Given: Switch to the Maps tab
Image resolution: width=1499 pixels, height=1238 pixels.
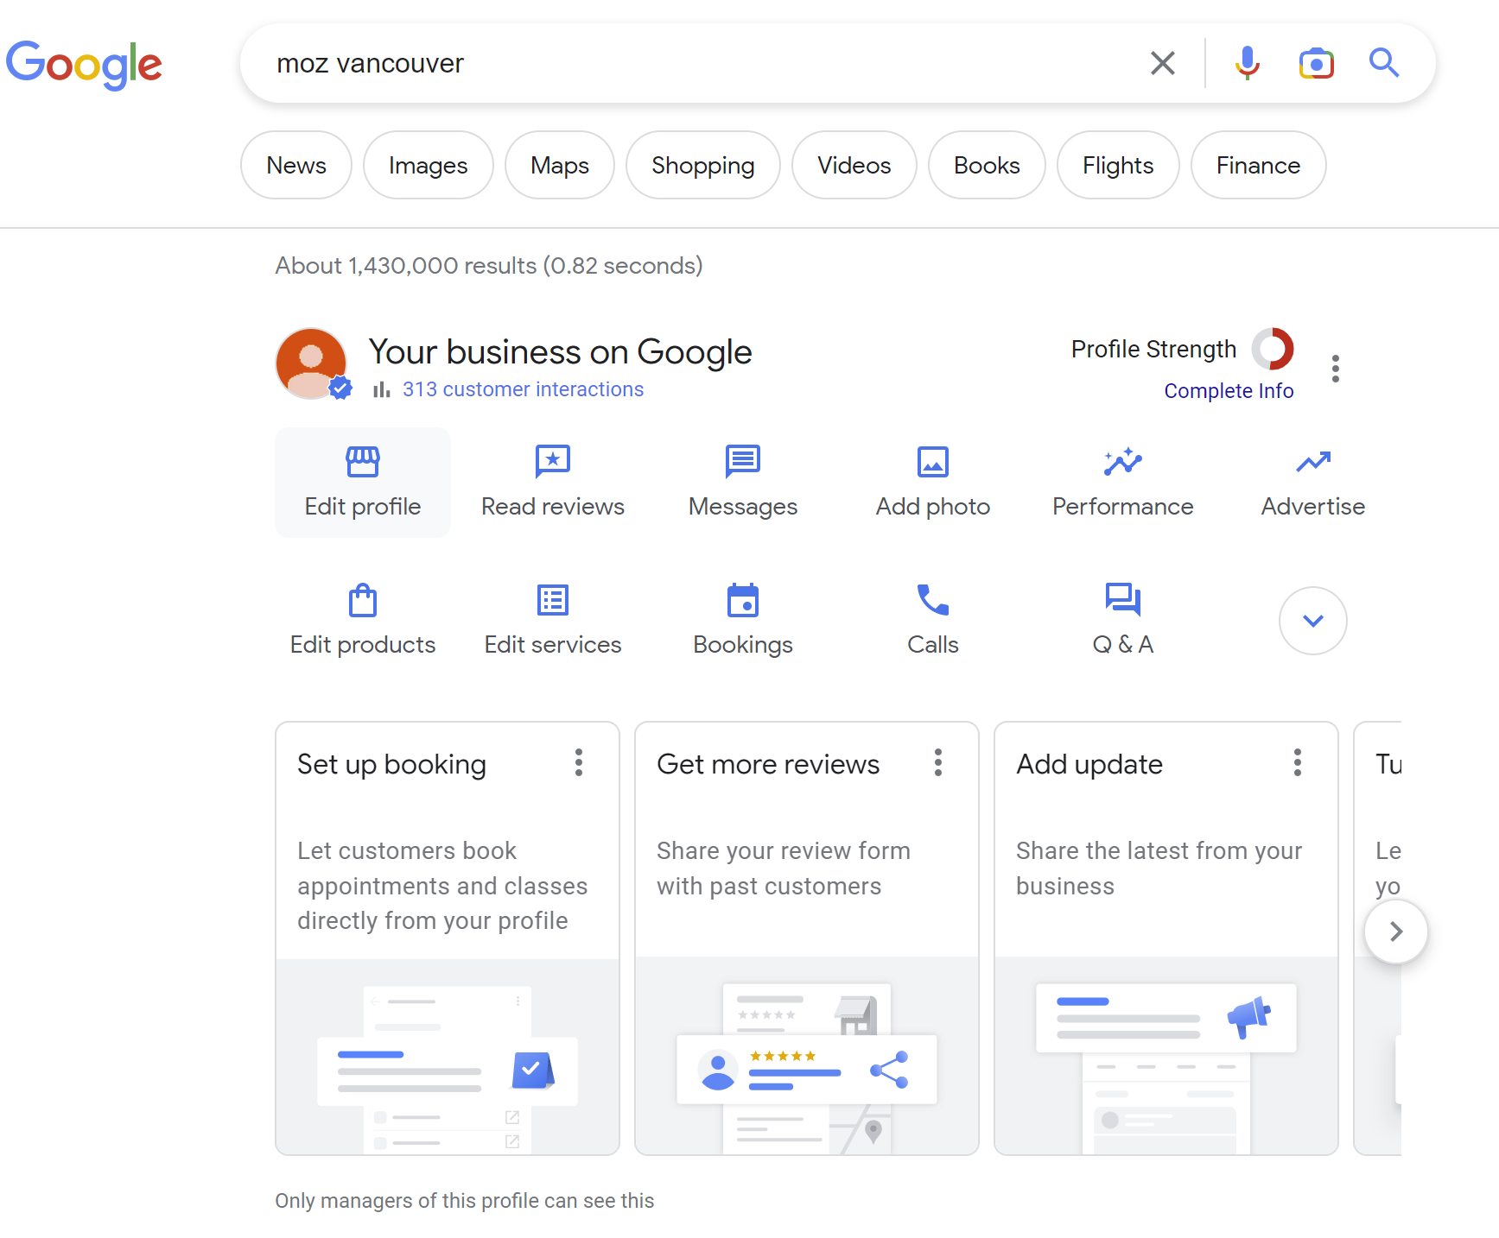Looking at the screenshot, I should 559,165.
